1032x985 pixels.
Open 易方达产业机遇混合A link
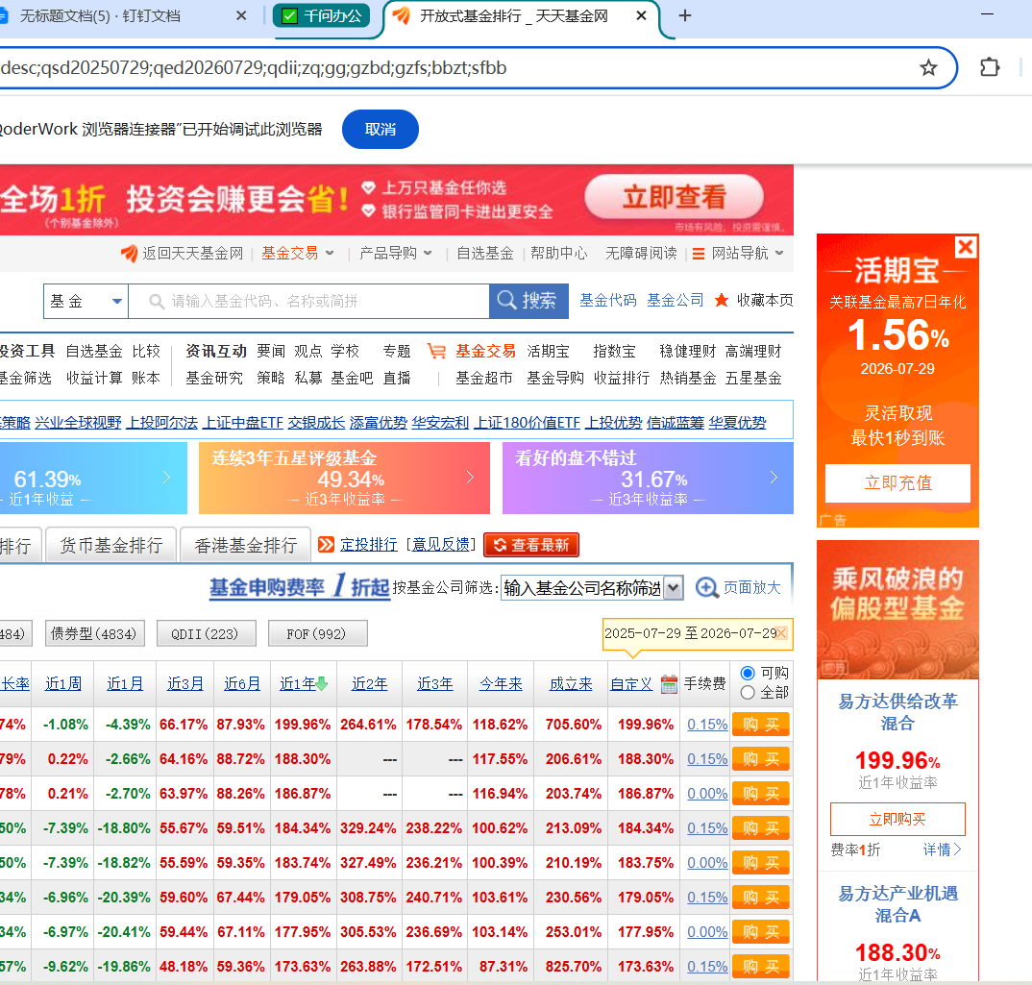point(897,904)
